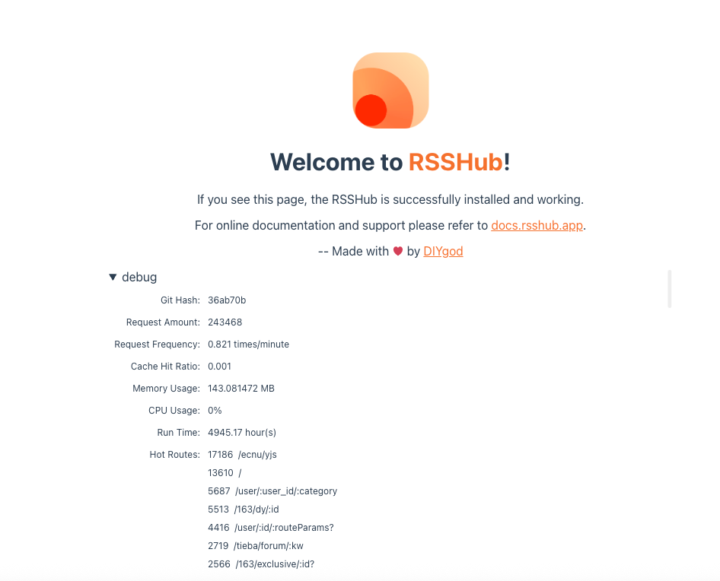Image resolution: width=720 pixels, height=581 pixels.
Task: Click the /ecnu/yjs hot route
Action: pyautogui.click(x=257, y=454)
